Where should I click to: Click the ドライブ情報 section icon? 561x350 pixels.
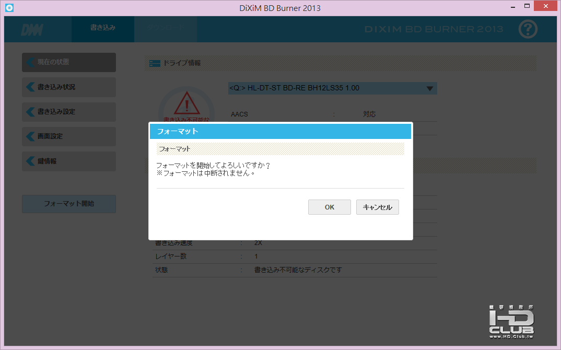pos(155,63)
